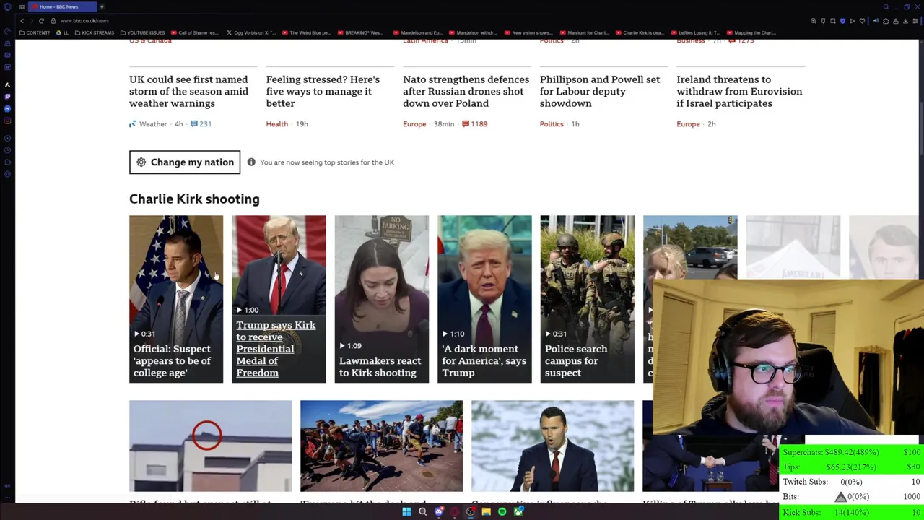Open the Xbox app from taskbar
This screenshot has height=520, width=924.
point(518,512)
